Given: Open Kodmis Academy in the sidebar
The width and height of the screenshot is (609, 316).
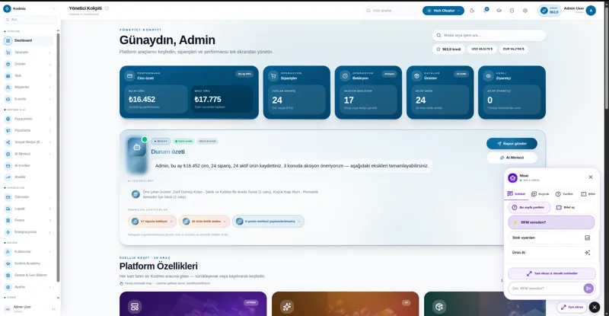Looking at the screenshot, I should [28, 263].
